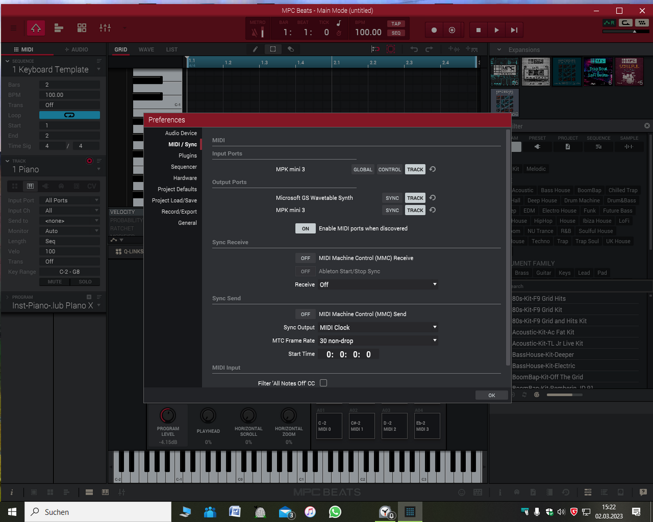Click the info icon in bottom bar

(x=11, y=492)
